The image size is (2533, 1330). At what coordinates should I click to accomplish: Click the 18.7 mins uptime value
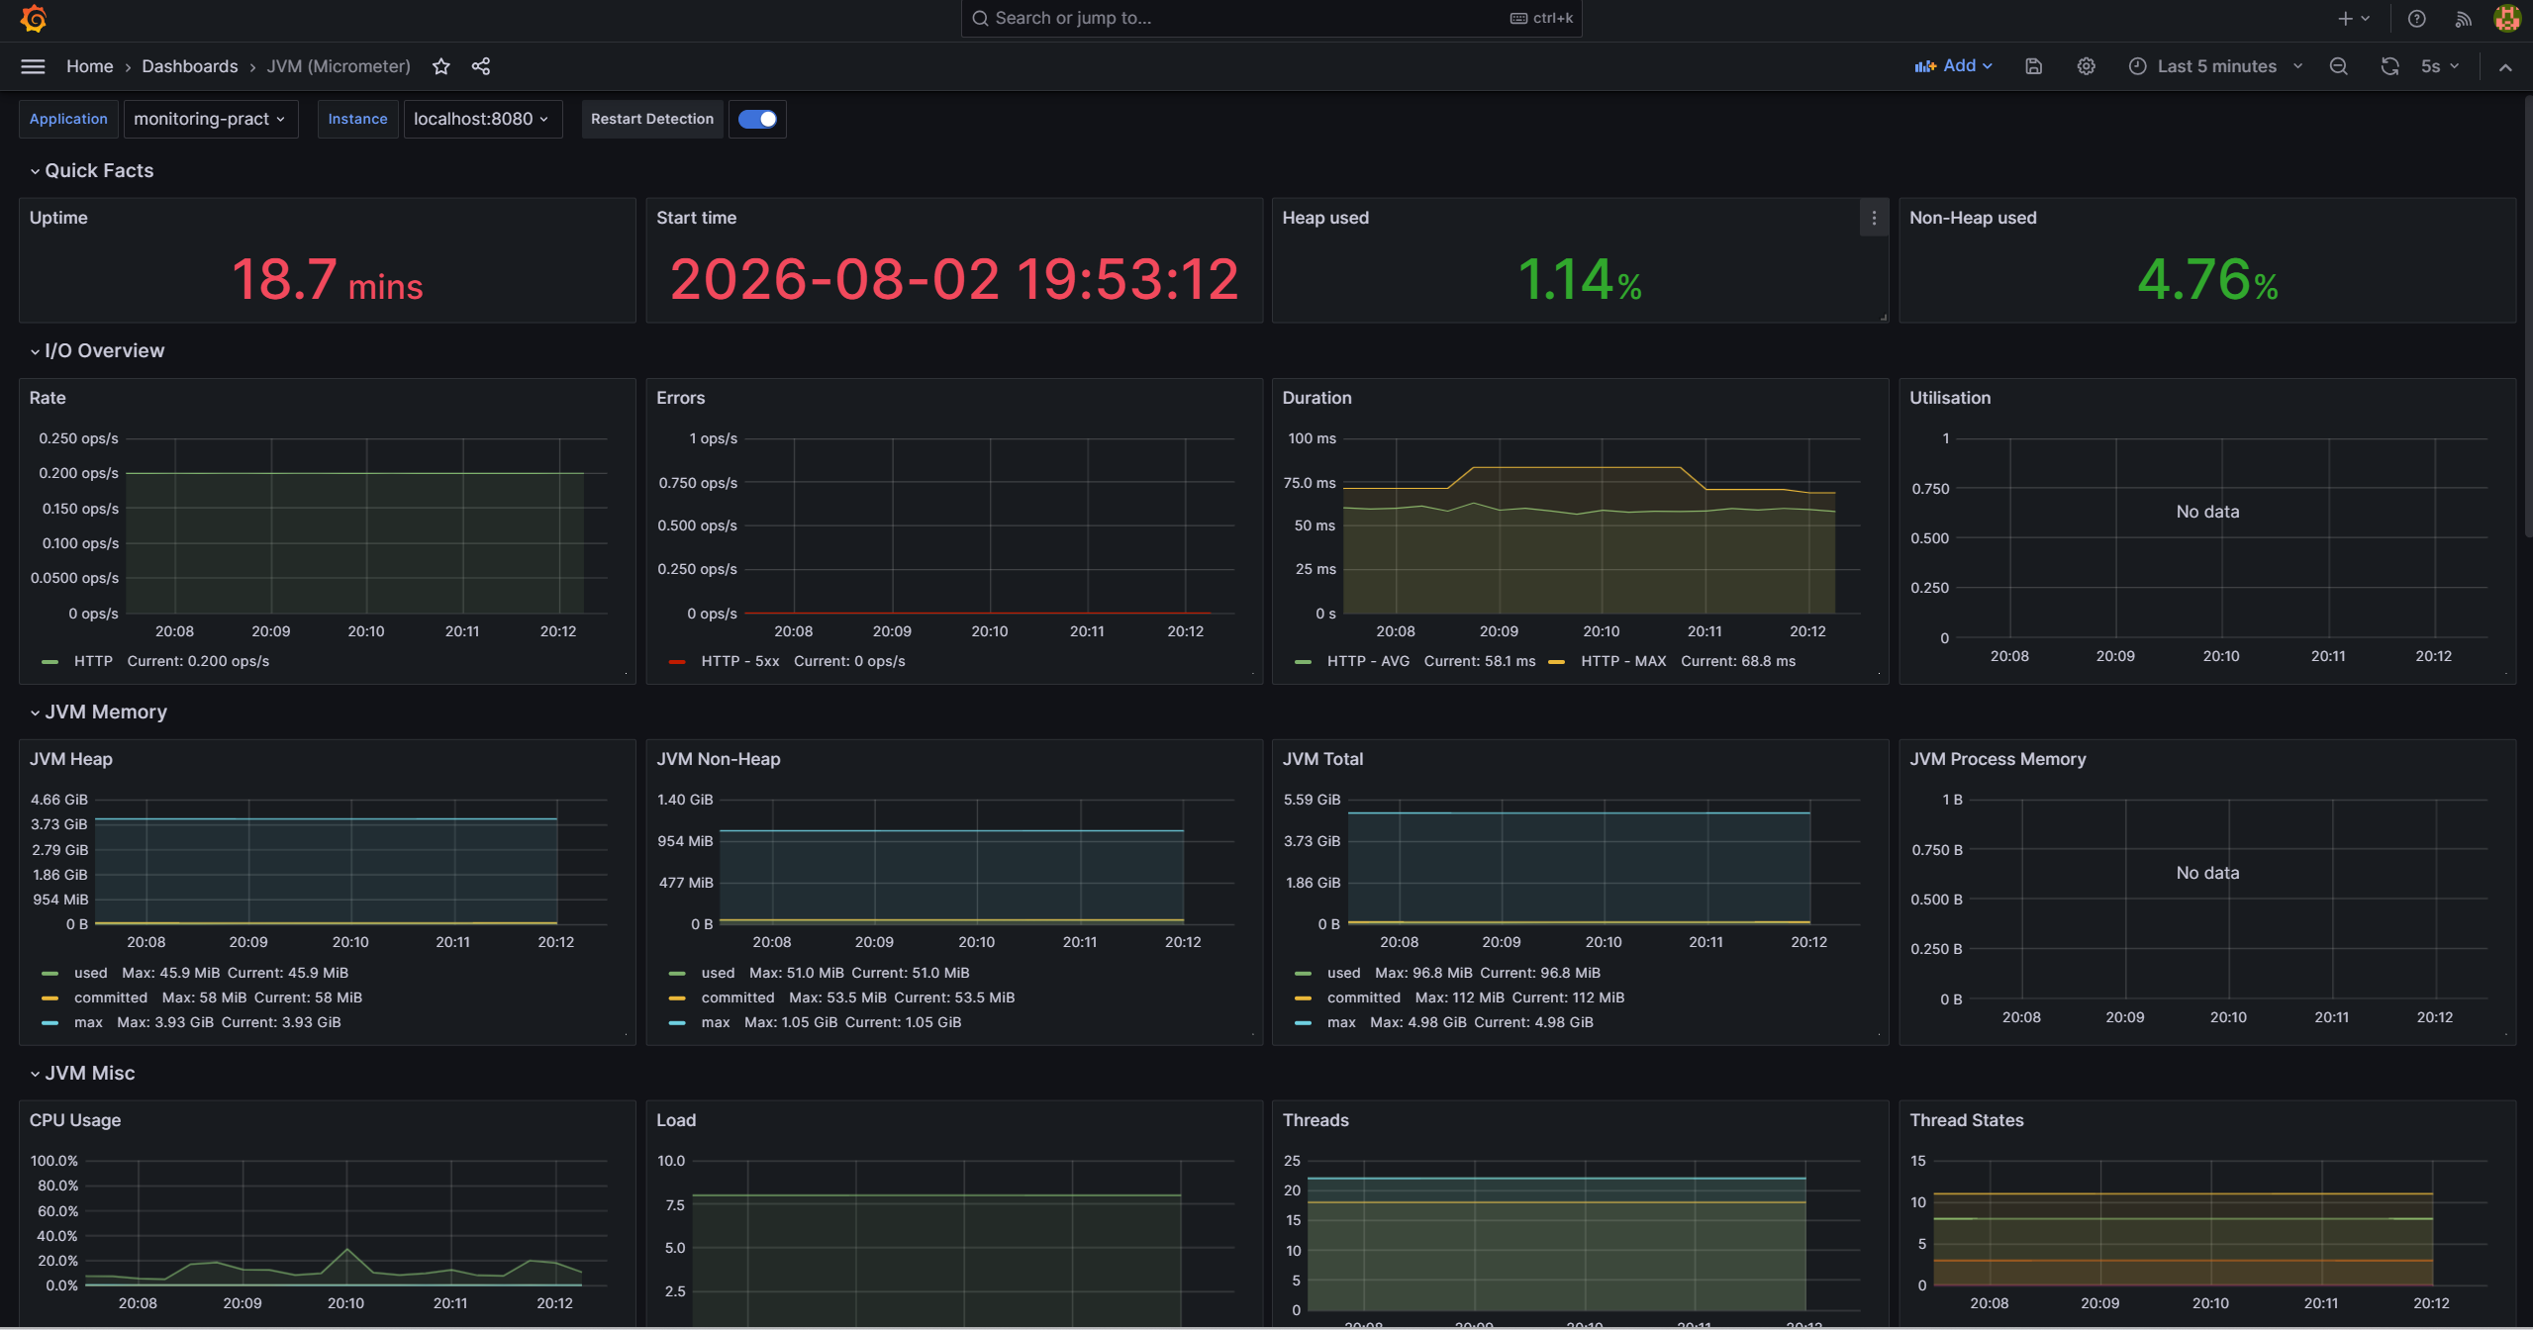coord(327,279)
